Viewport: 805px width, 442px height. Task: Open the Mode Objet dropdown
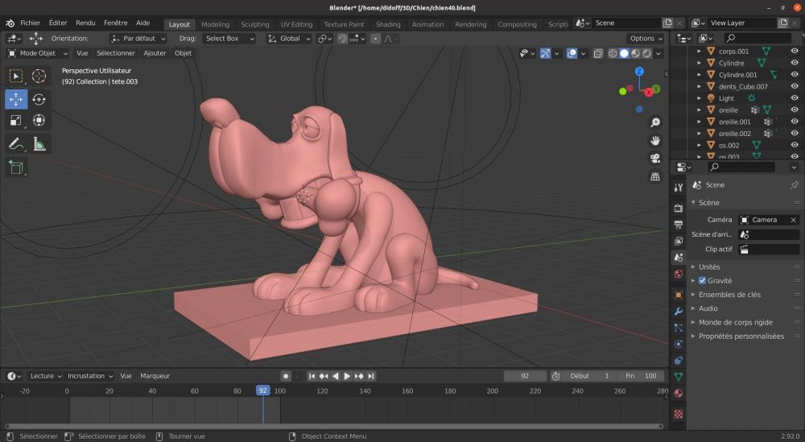[38, 53]
